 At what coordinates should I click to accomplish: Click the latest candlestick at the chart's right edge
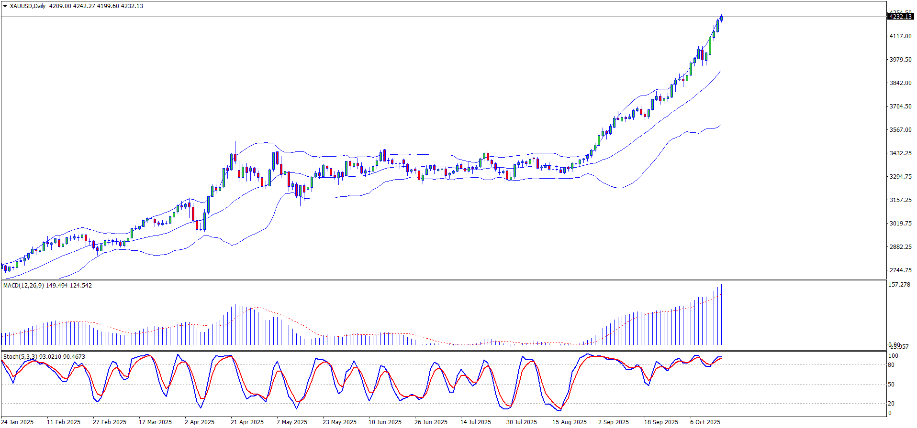pos(721,18)
